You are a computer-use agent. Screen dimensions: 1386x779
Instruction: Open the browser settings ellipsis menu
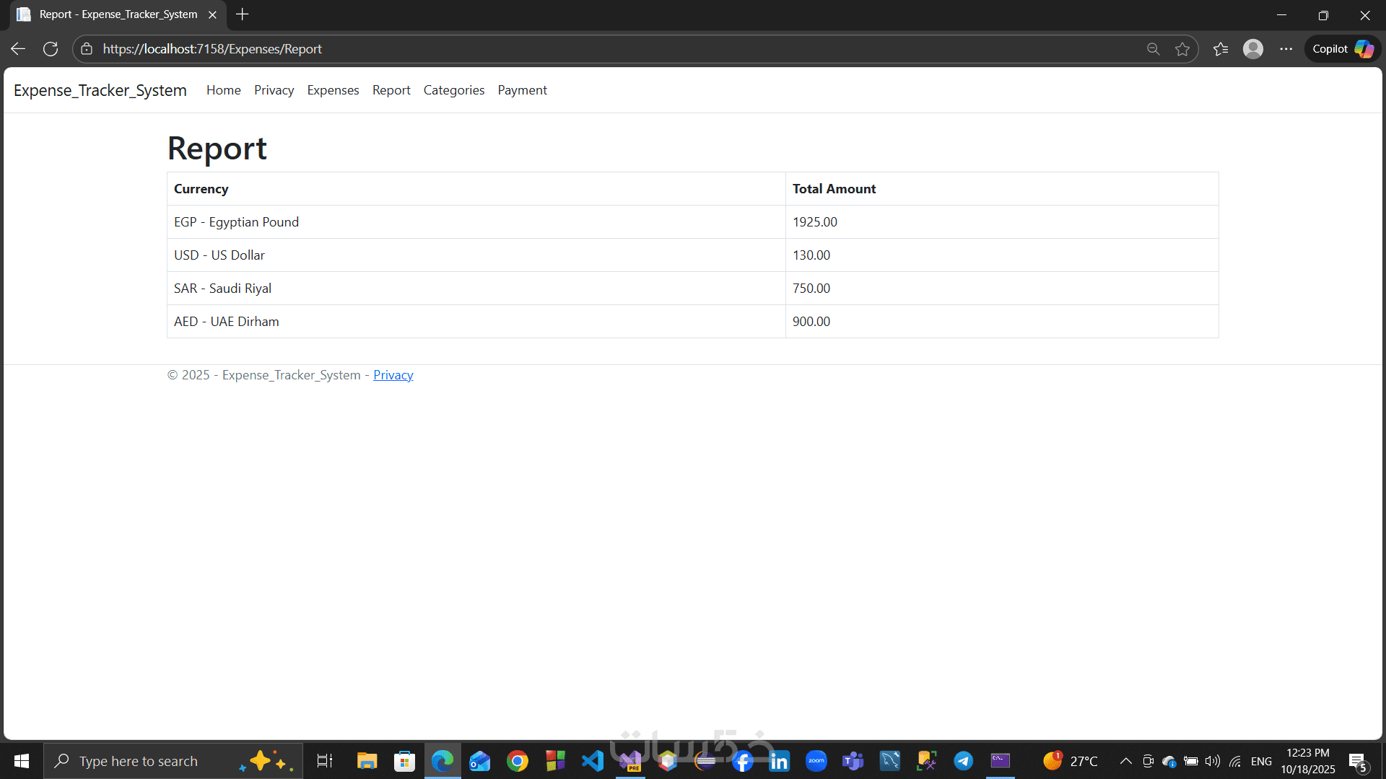click(x=1286, y=49)
